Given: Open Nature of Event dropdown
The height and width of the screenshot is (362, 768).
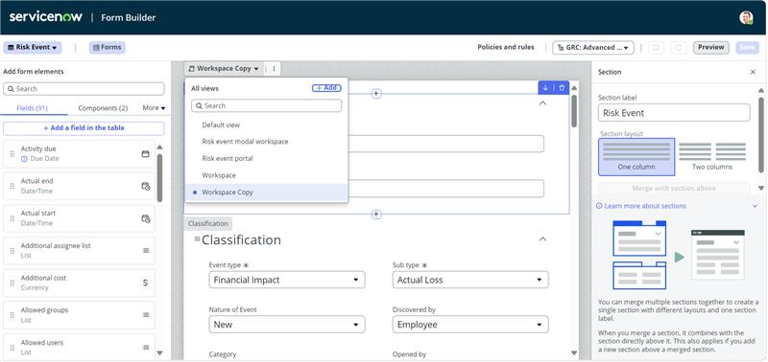Looking at the screenshot, I should point(287,325).
